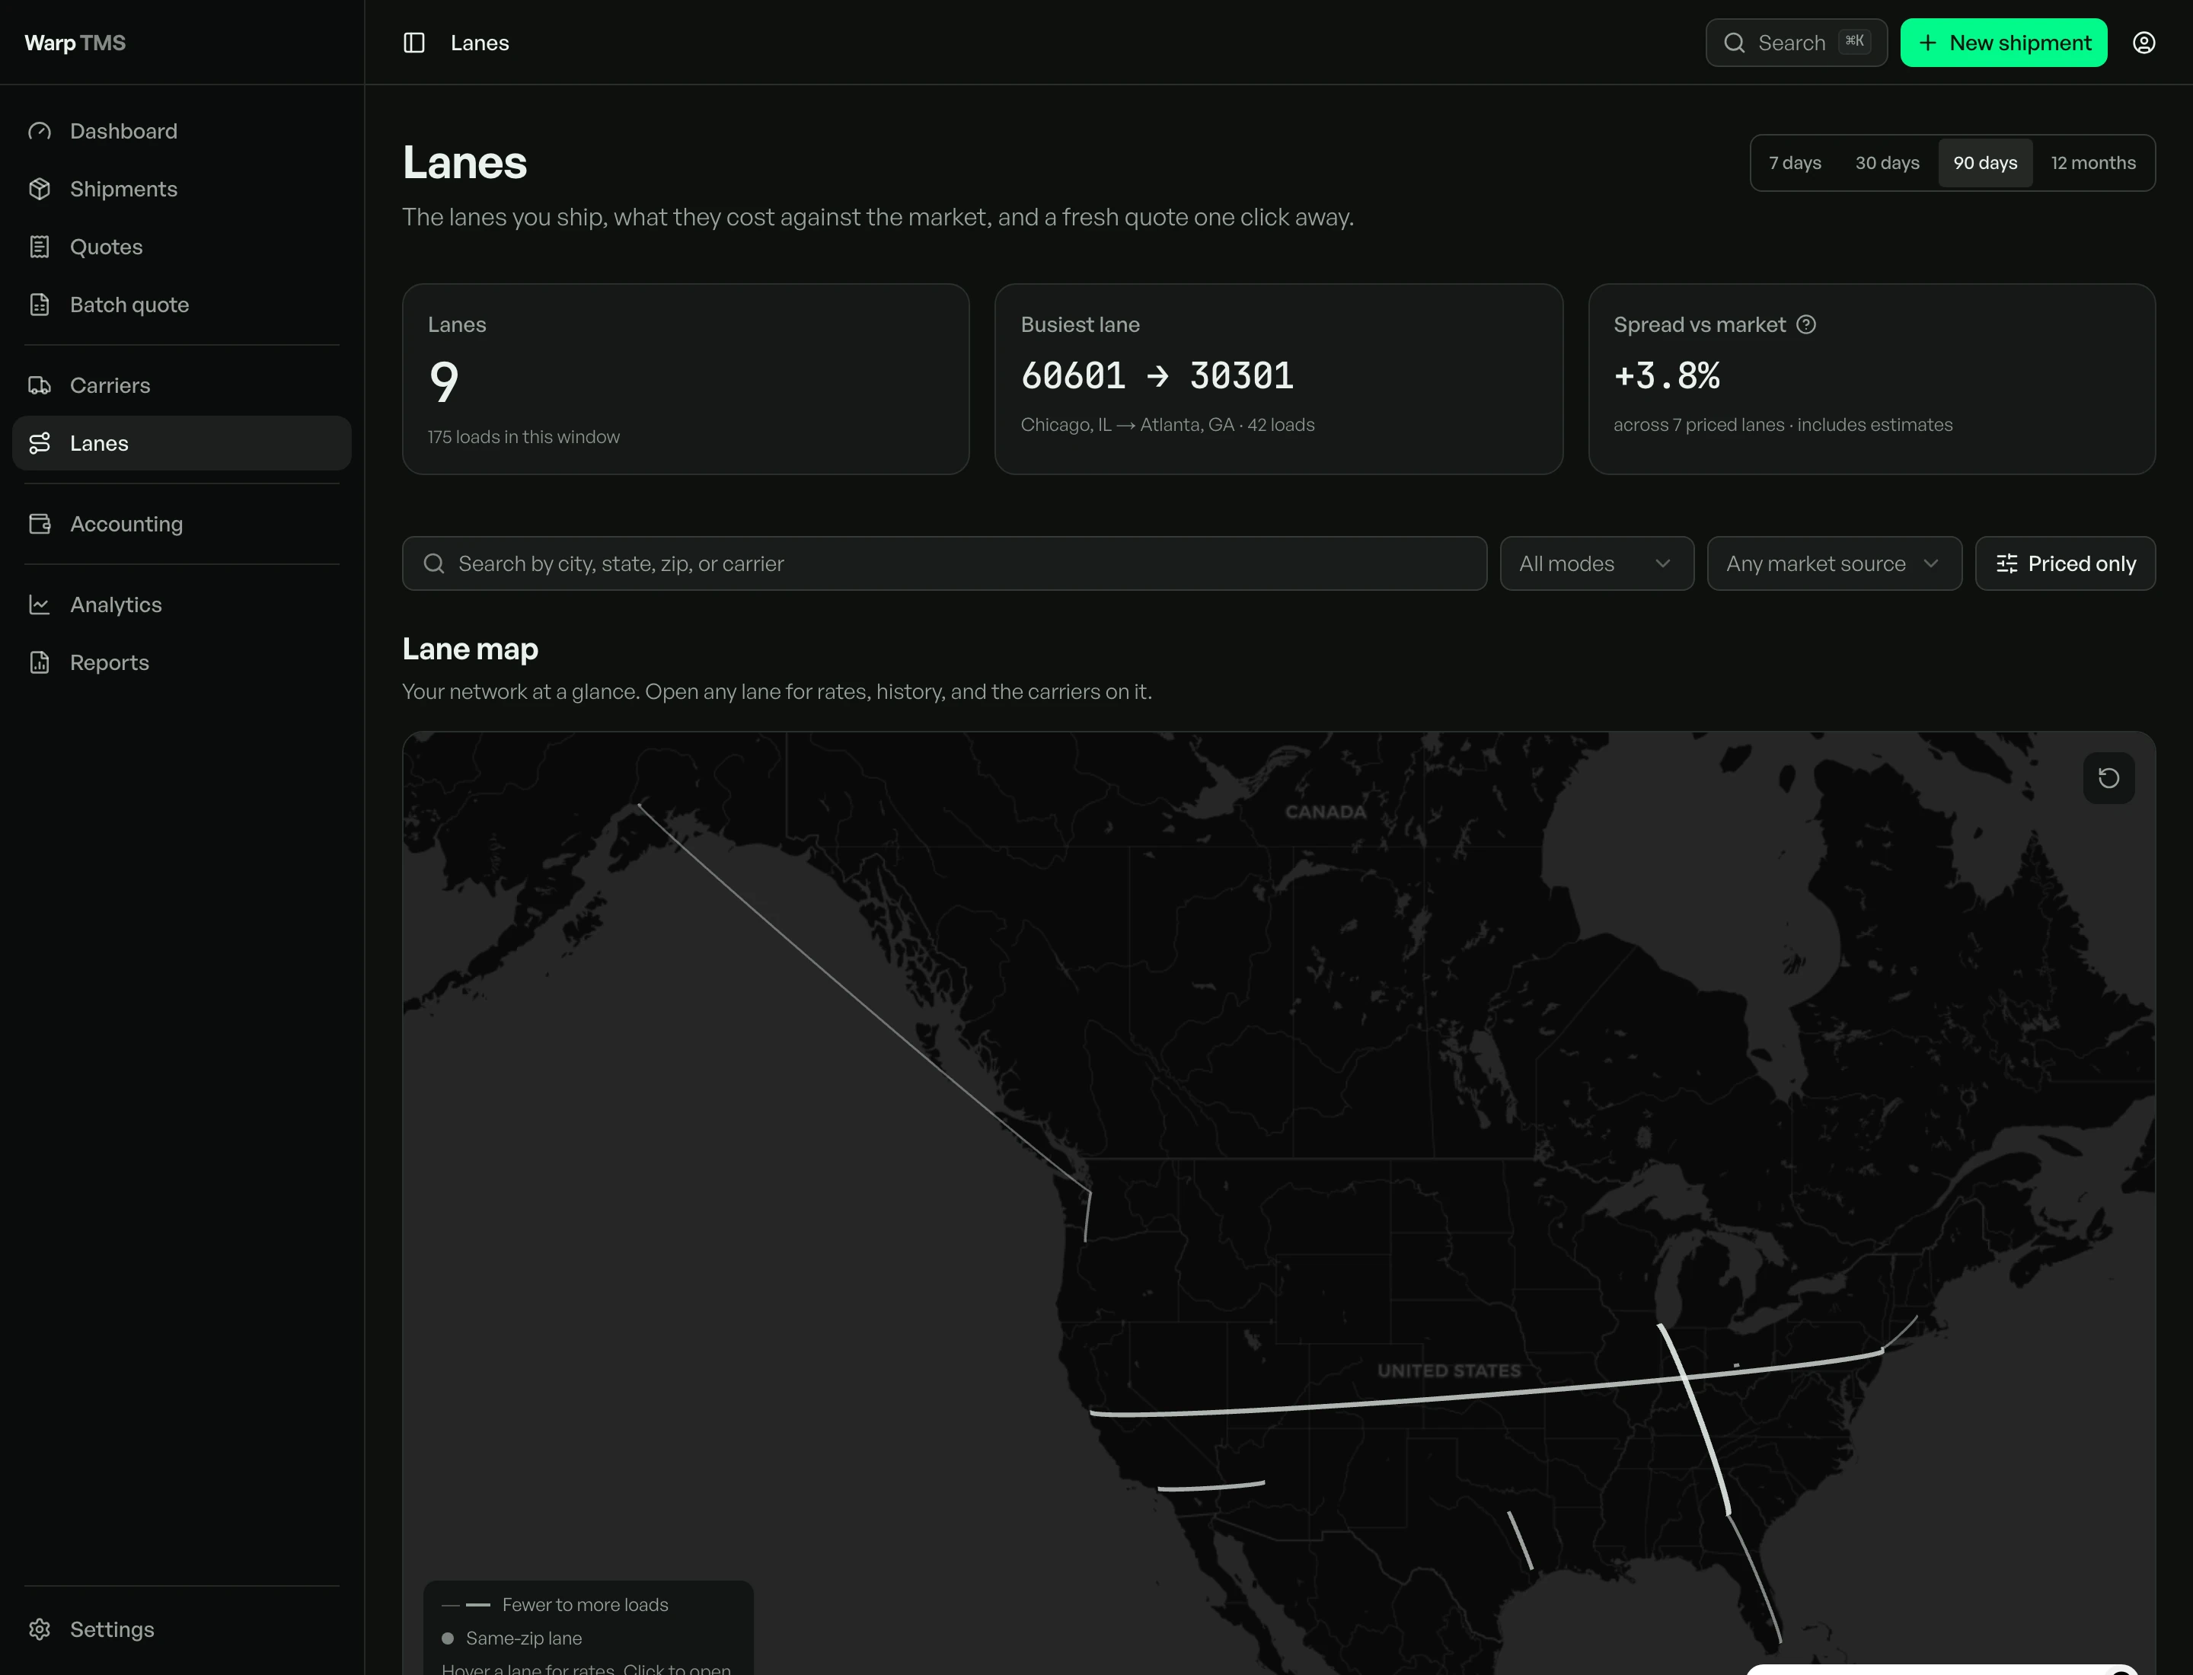Viewport: 2193px width, 1675px height.
Task: Click the Batch quote file icon
Action: coord(40,304)
